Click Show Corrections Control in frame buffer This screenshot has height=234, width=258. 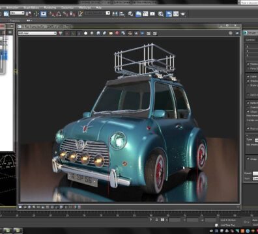point(20,207)
